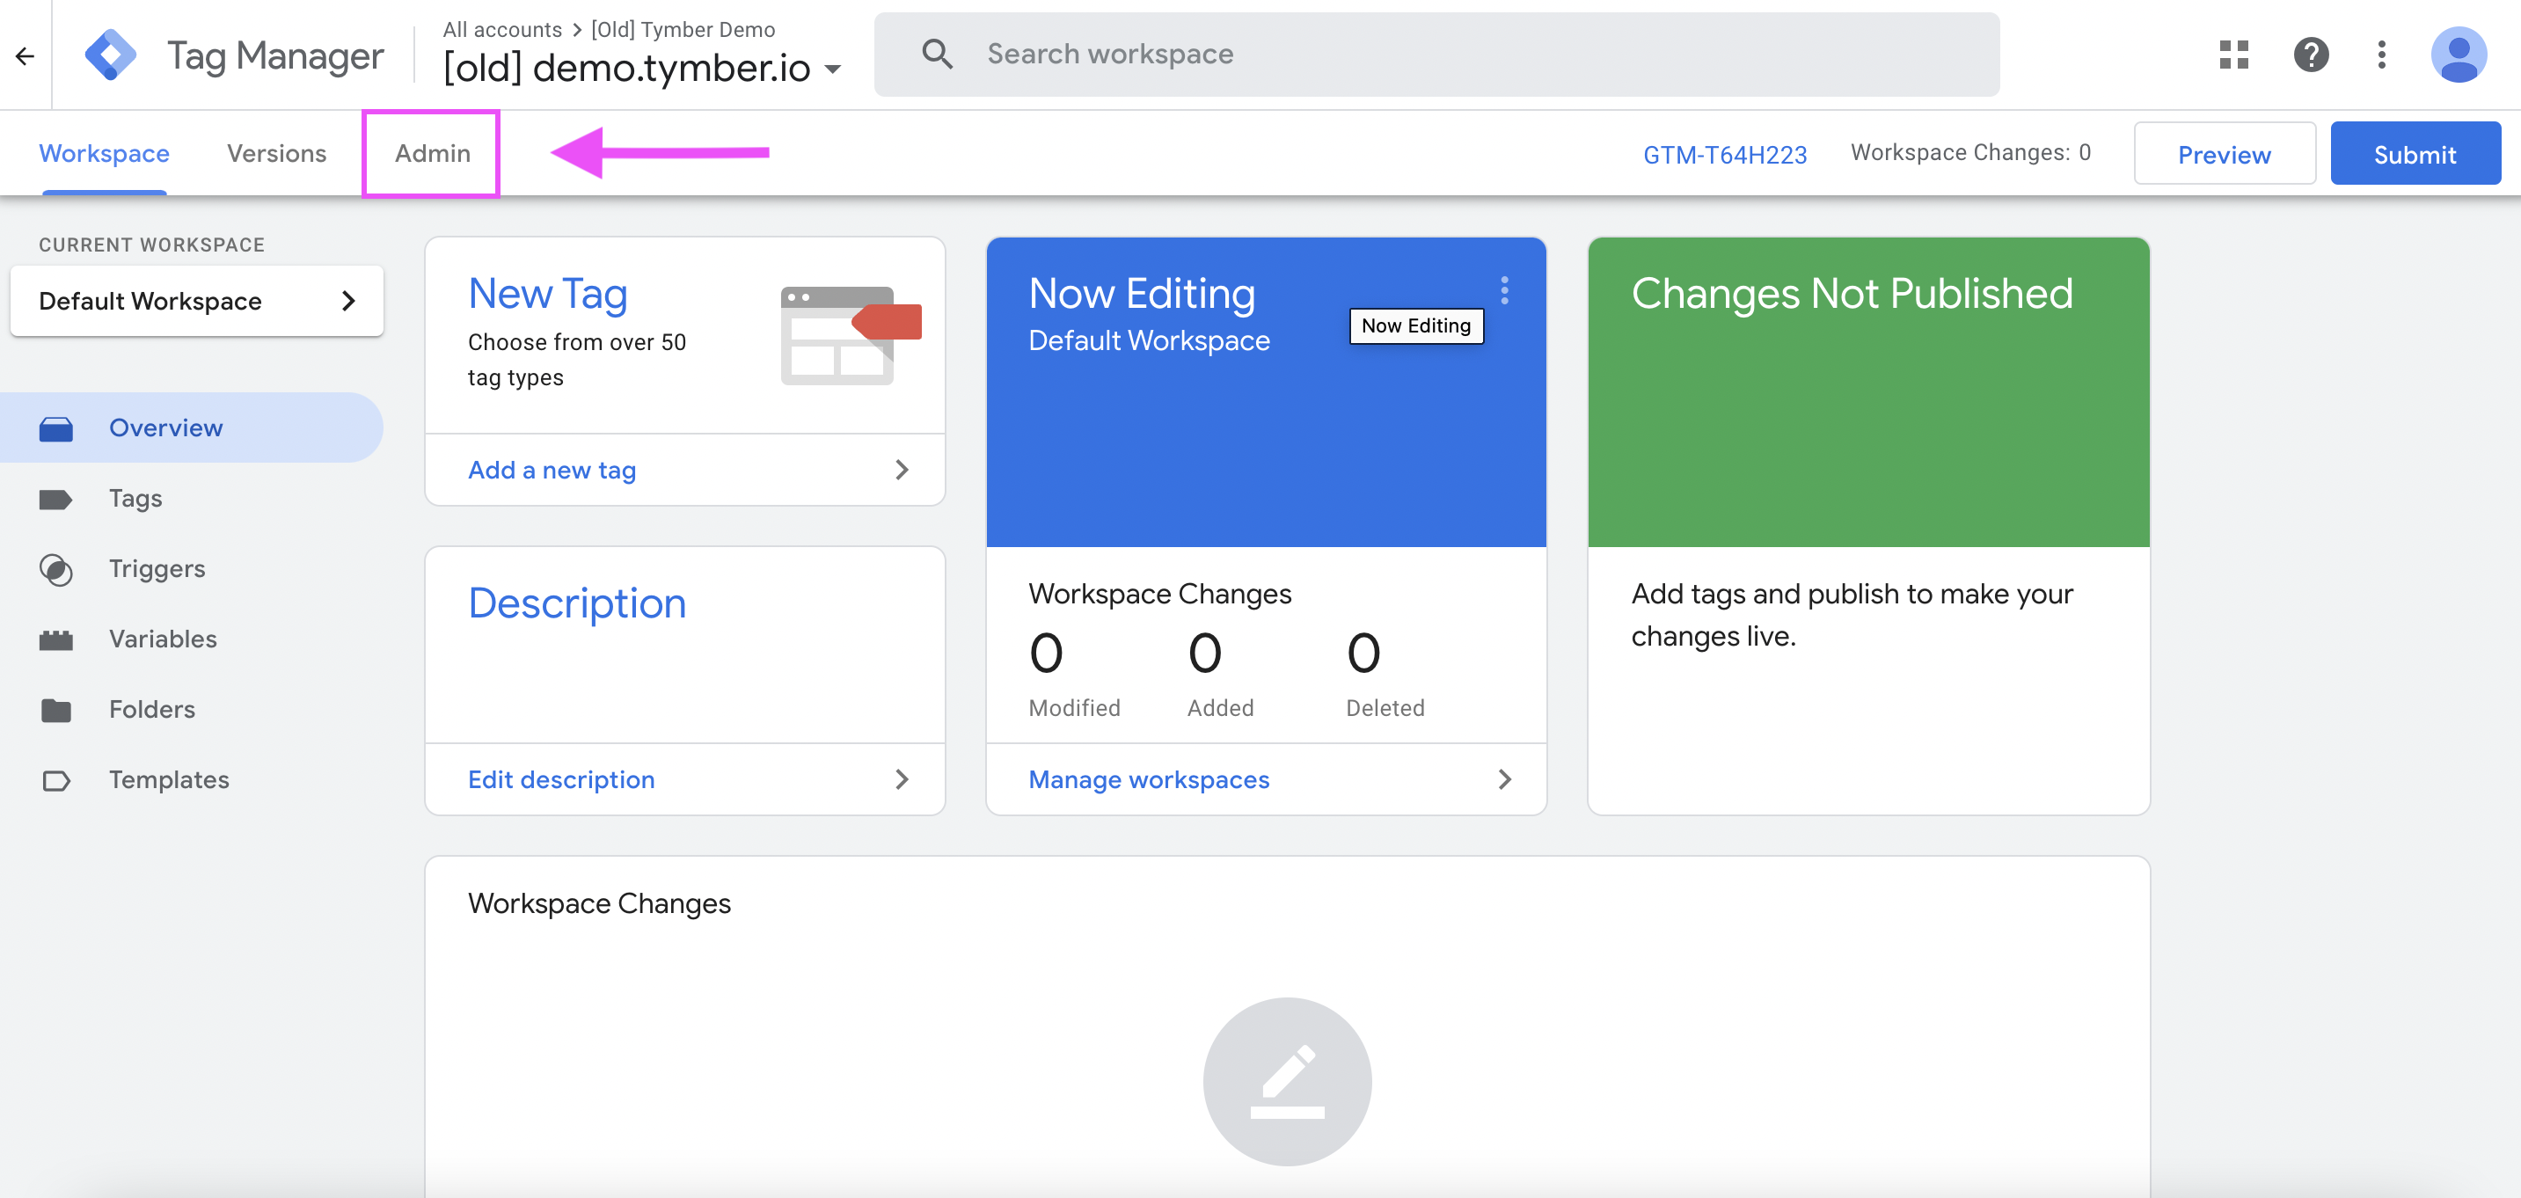Open the Versions tab

(275, 153)
